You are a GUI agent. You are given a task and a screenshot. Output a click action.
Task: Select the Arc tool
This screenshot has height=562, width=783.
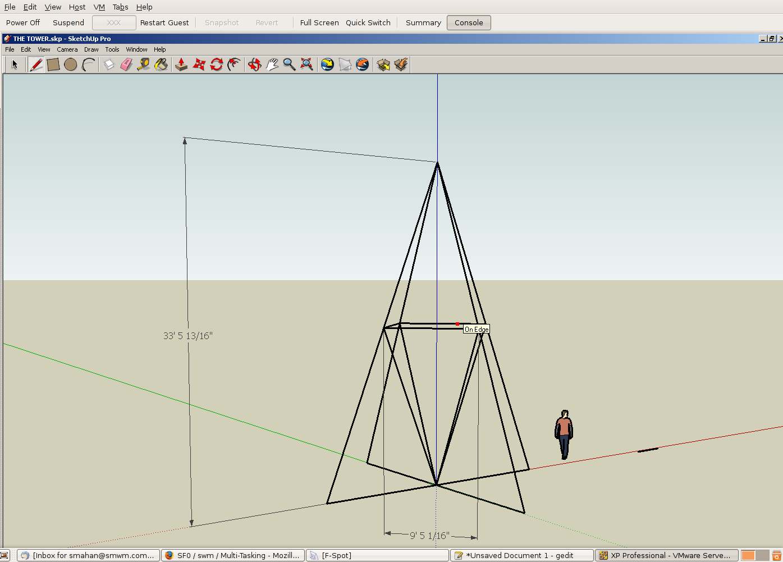(88, 65)
